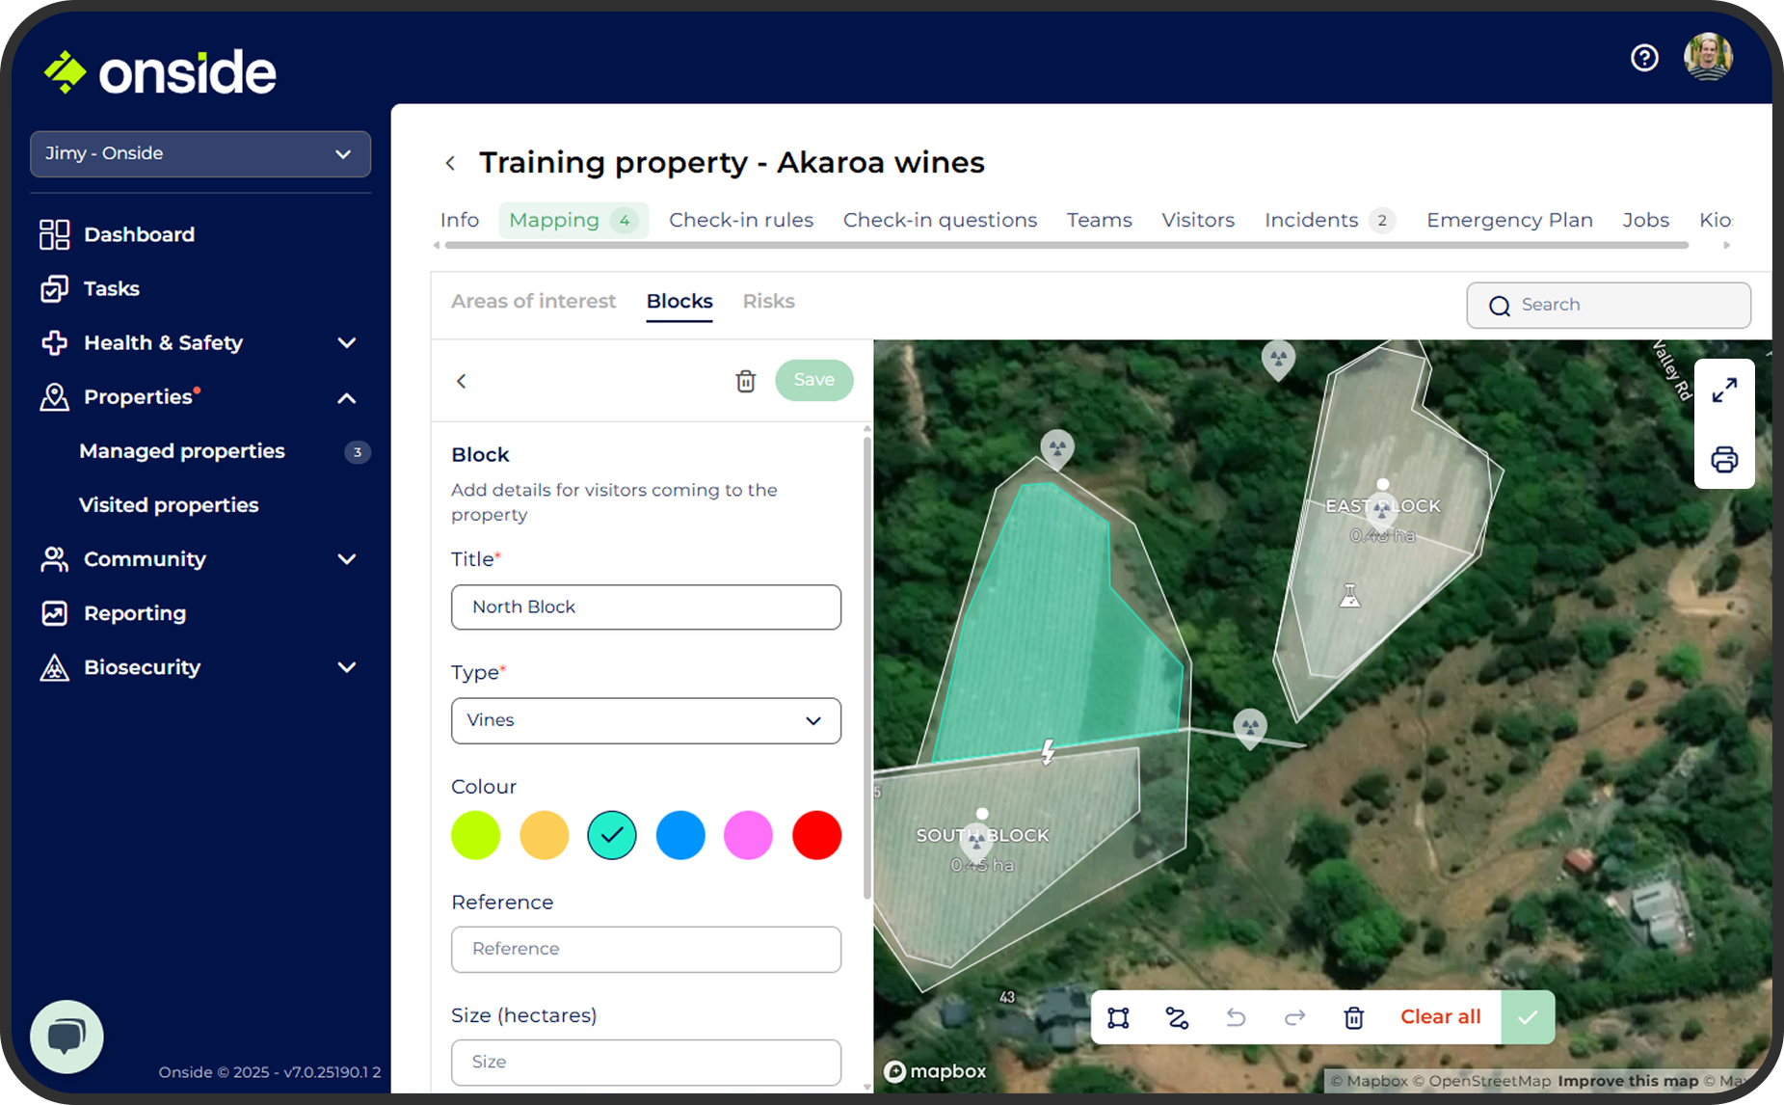The image size is (1784, 1105).
Task: Expand the map to fullscreen
Action: tap(1724, 390)
